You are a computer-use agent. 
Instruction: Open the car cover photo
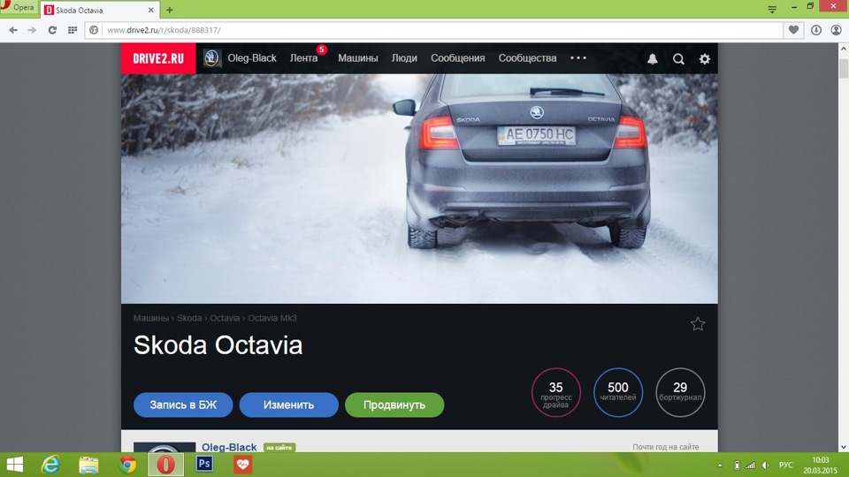click(x=419, y=188)
